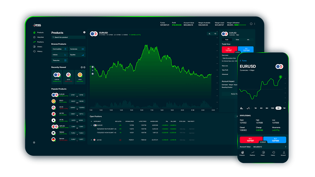Image resolution: width=315 pixels, height=177 pixels.
Task: Click the info icon in top bar
Action: (x=251, y=24)
